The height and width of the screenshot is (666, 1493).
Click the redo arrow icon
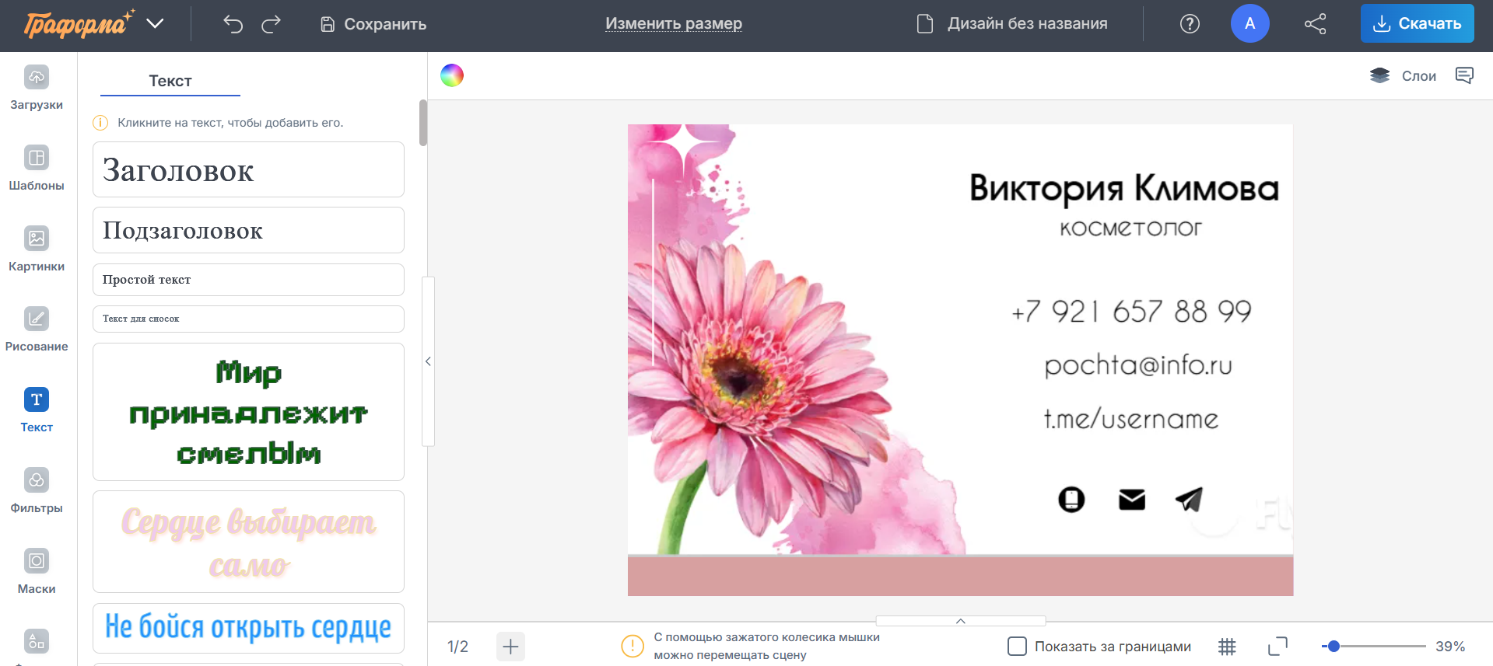pyautogui.click(x=271, y=24)
